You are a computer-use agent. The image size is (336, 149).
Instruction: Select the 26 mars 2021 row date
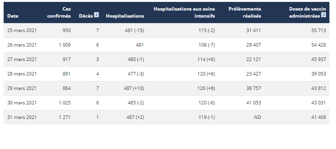click(x=22, y=45)
